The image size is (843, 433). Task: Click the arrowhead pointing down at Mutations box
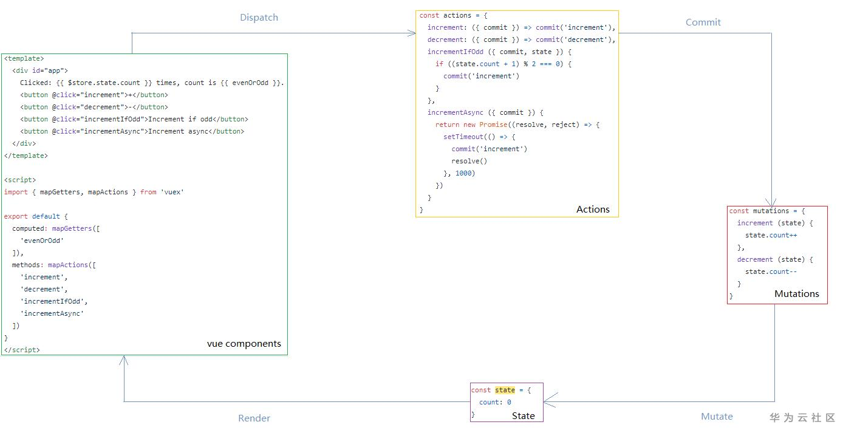[771, 203]
